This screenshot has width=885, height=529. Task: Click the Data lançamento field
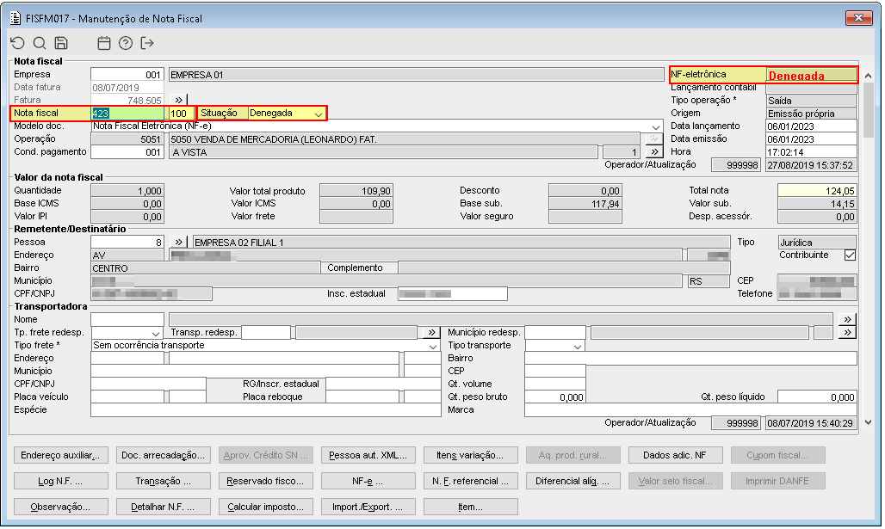811,126
